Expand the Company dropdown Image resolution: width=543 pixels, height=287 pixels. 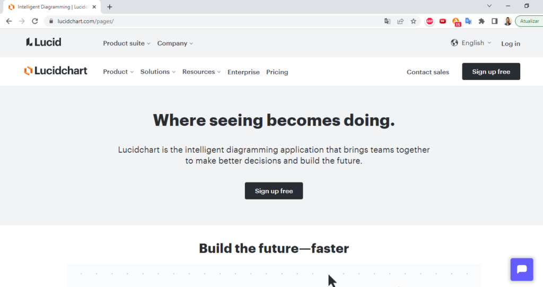pos(175,44)
